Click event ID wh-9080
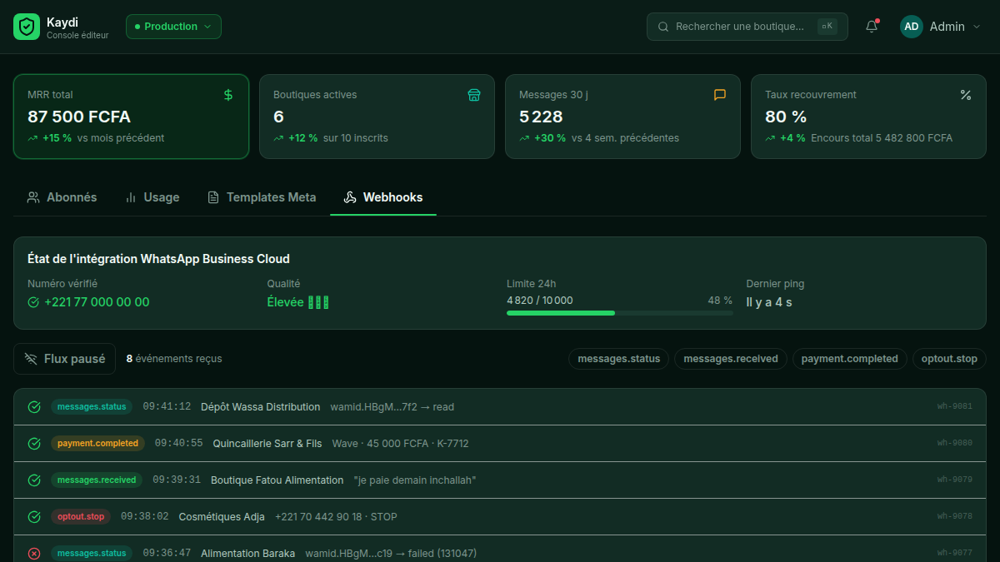The image size is (1000, 562). pos(955,444)
